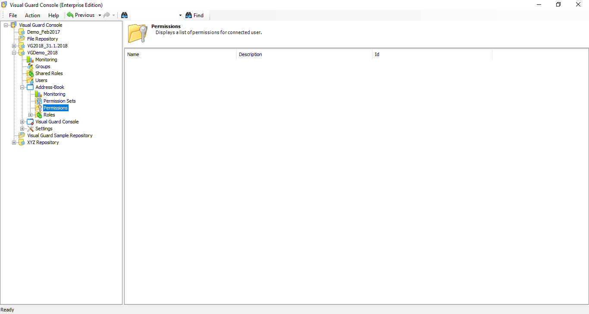Open the Help menu
The image size is (589, 314).
tap(53, 15)
